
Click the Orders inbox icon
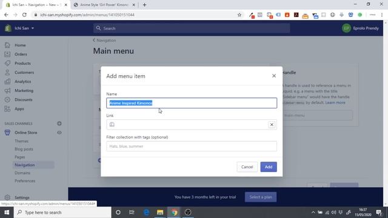pos(7,54)
